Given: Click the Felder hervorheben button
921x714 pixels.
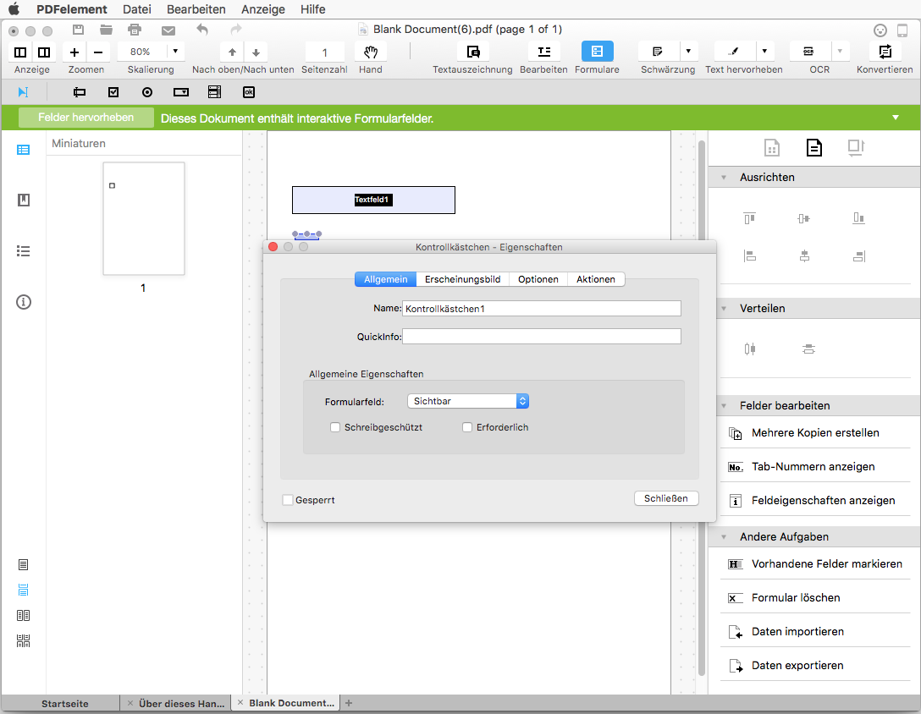Looking at the screenshot, I should click(86, 118).
